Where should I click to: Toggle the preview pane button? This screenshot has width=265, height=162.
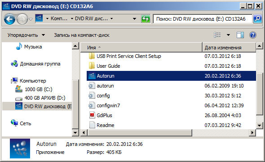tap(240, 35)
